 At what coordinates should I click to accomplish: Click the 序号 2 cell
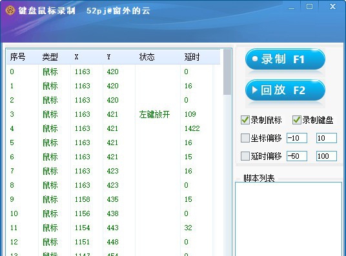(12, 100)
